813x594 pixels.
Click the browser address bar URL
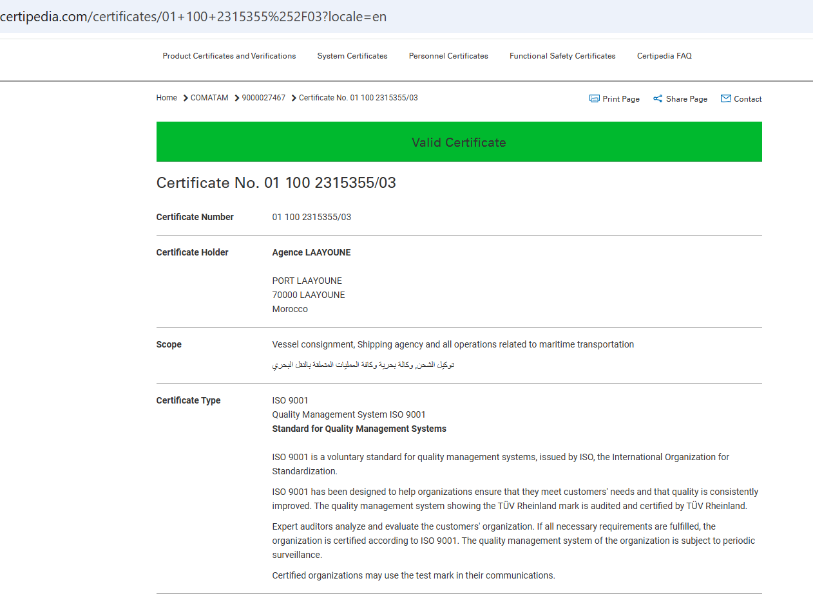(x=193, y=17)
